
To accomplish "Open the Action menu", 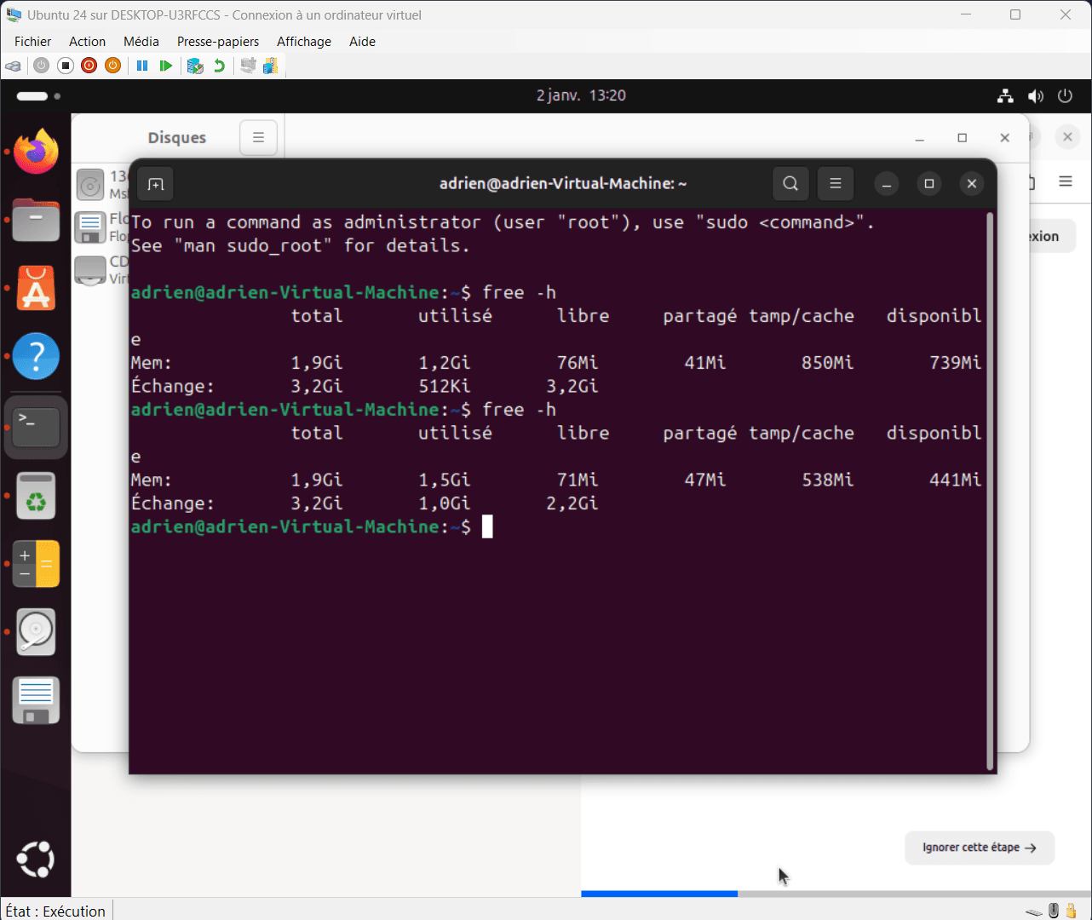I will [x=87, y=41].
